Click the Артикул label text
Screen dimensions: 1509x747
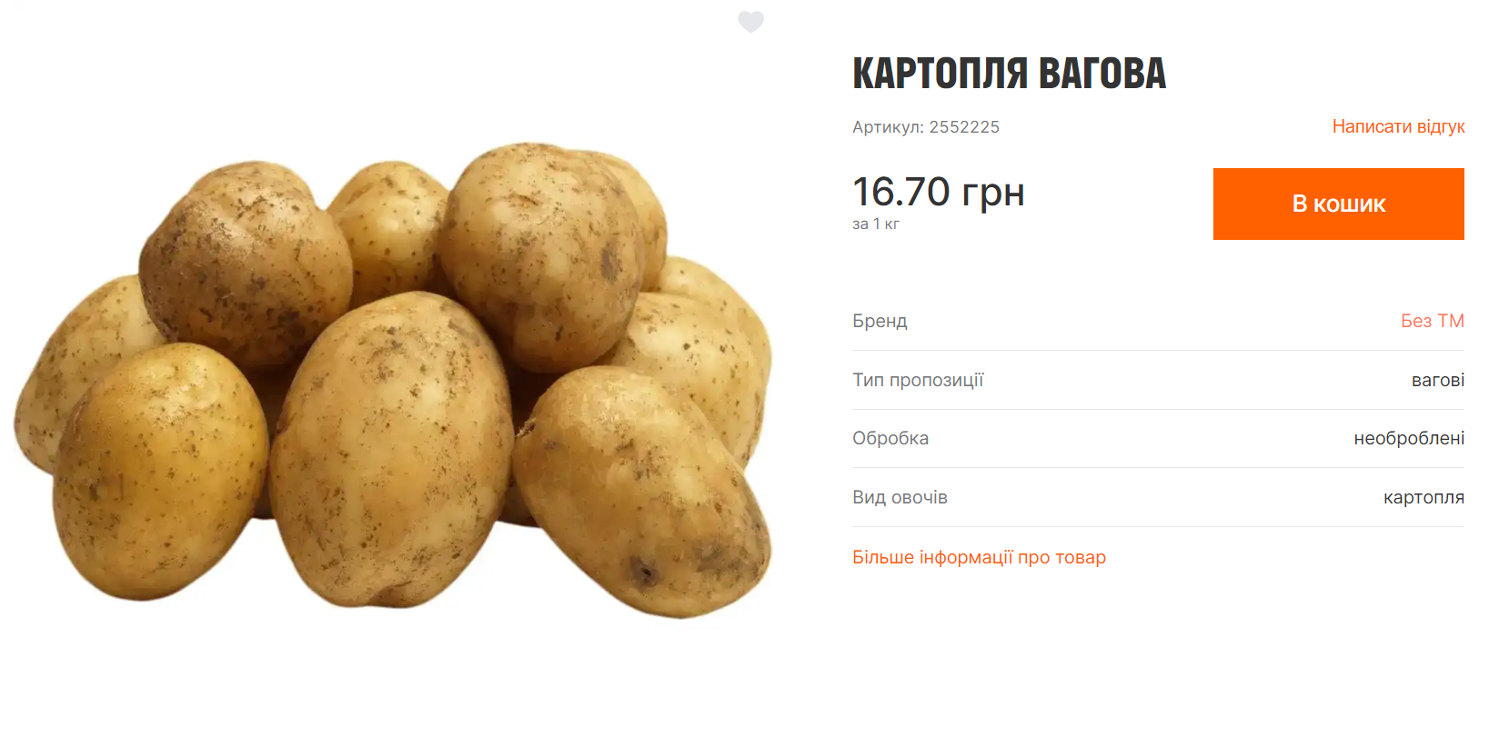coord(888,127)
